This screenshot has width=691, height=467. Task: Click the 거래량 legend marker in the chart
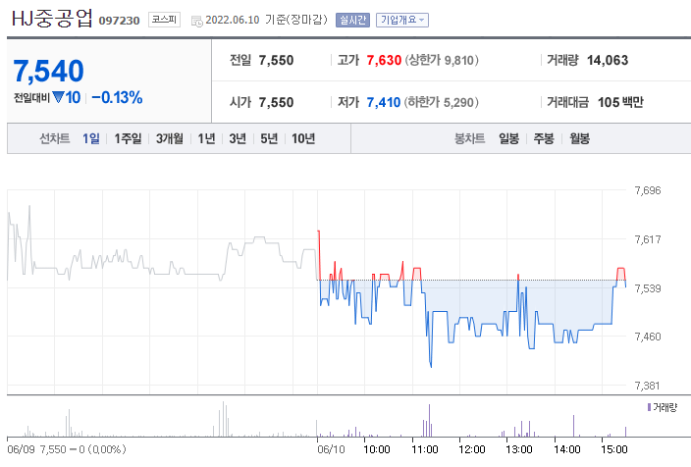click(x=649, y=407)
